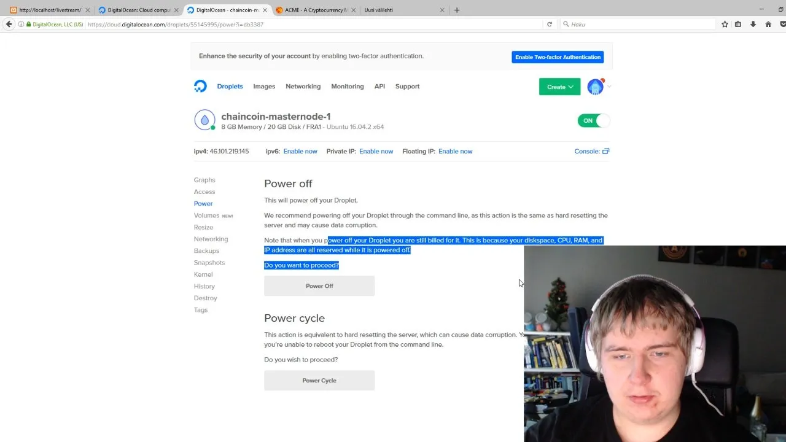Click the site identity padlock icon
Viewport: 786px width, 442px height.
29,24
